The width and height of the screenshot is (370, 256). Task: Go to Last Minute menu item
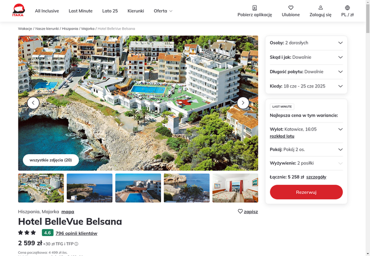tap(80, 11)
